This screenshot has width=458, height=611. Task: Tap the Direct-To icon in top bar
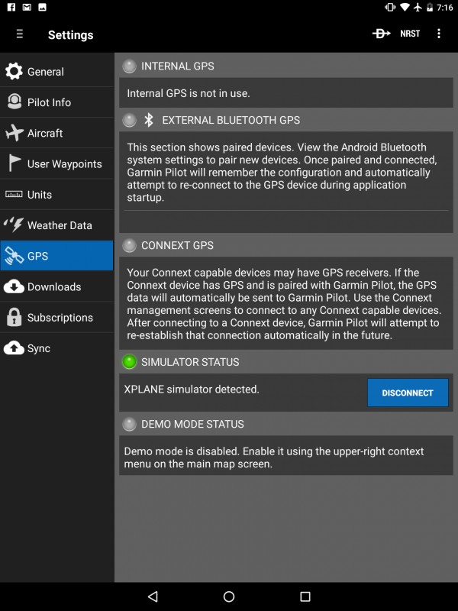pyautogui.click(x=381, y=34)
